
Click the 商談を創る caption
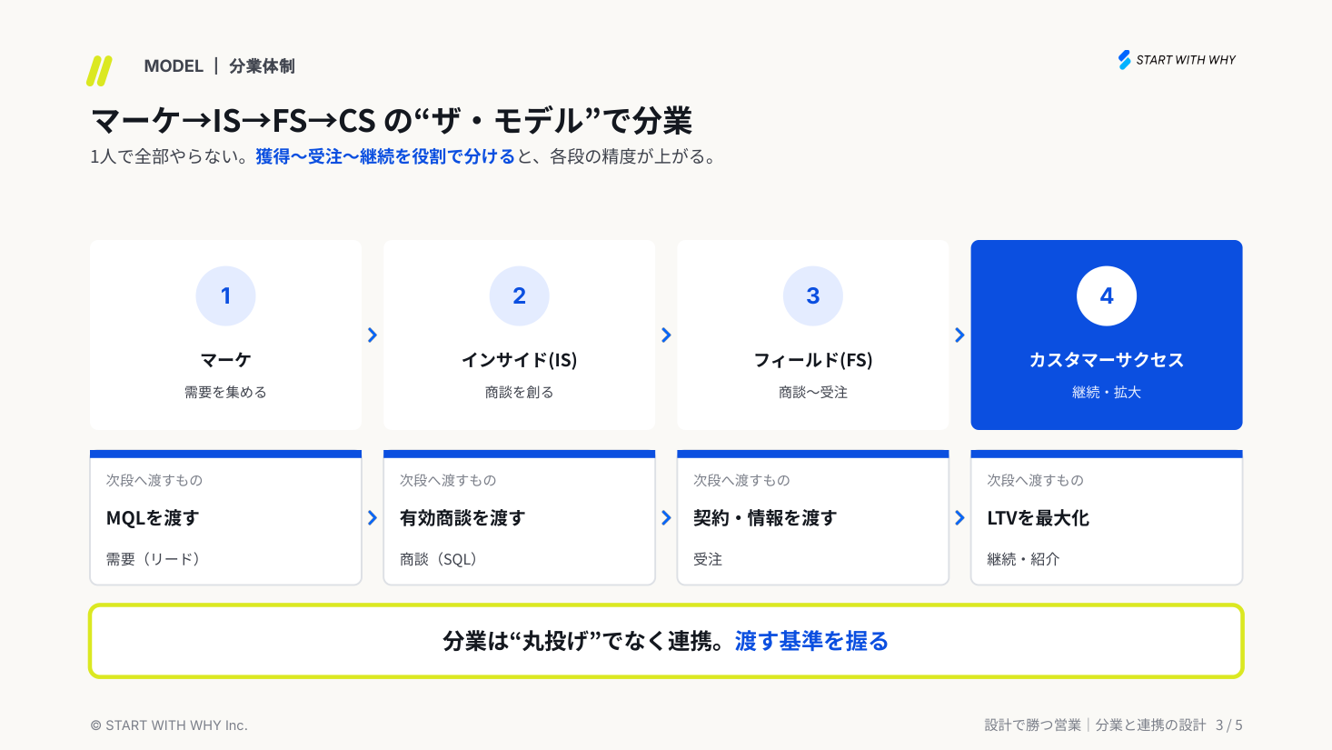point(519,392)
